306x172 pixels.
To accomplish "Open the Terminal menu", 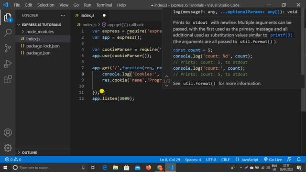I will (104, 5).
